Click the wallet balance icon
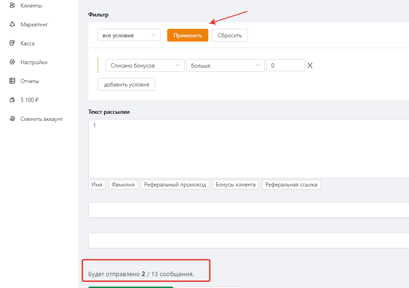 (x=12, y=100)
